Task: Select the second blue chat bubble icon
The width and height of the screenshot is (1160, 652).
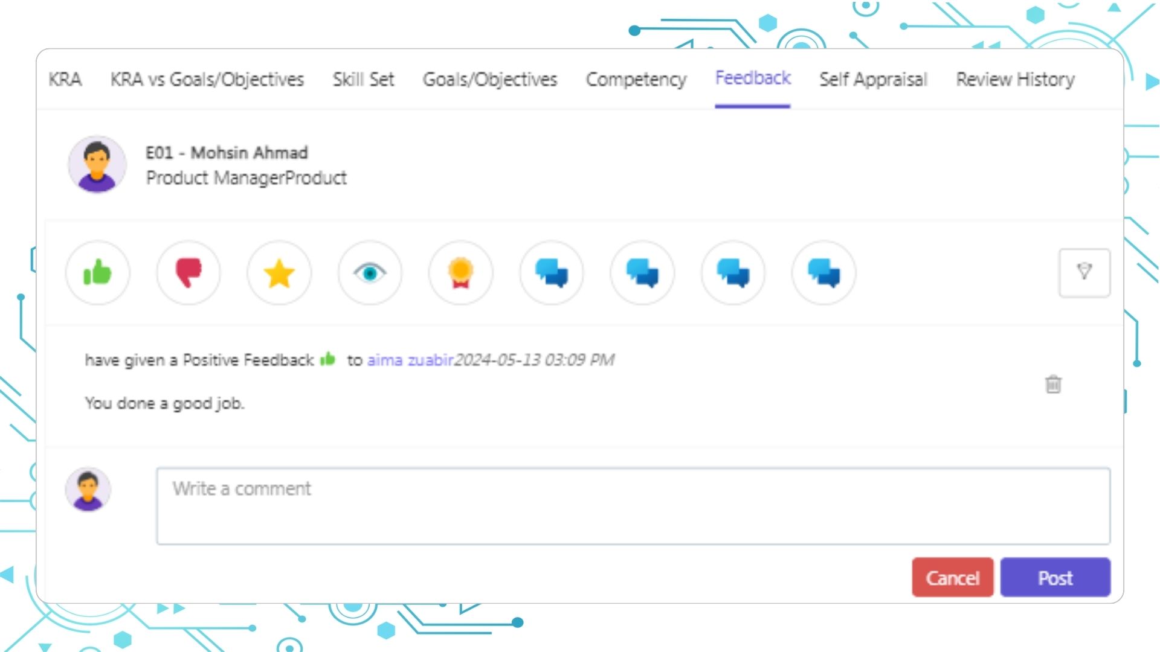Action: click(642, 273)
